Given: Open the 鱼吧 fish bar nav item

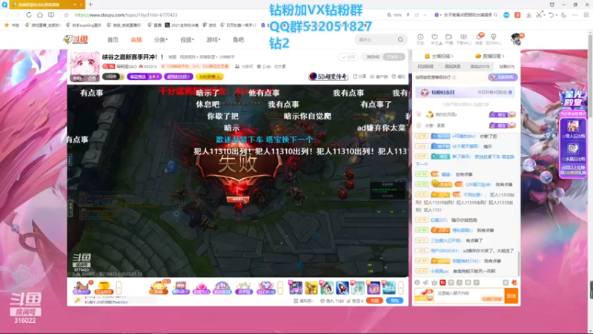Looking at the screenshot, I should pyautogui.click(x=238, y=39).
